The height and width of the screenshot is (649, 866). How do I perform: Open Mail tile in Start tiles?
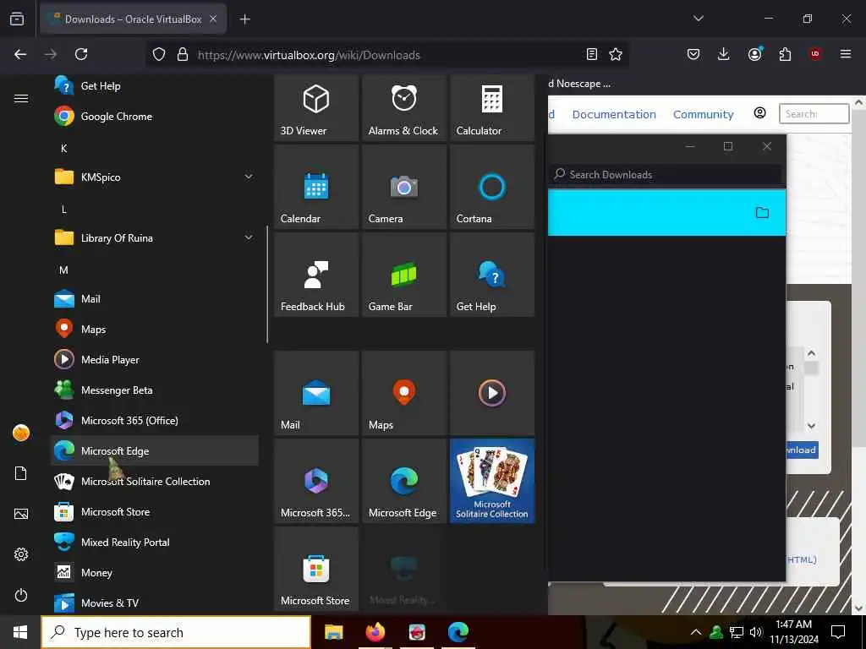click(316, 393)
